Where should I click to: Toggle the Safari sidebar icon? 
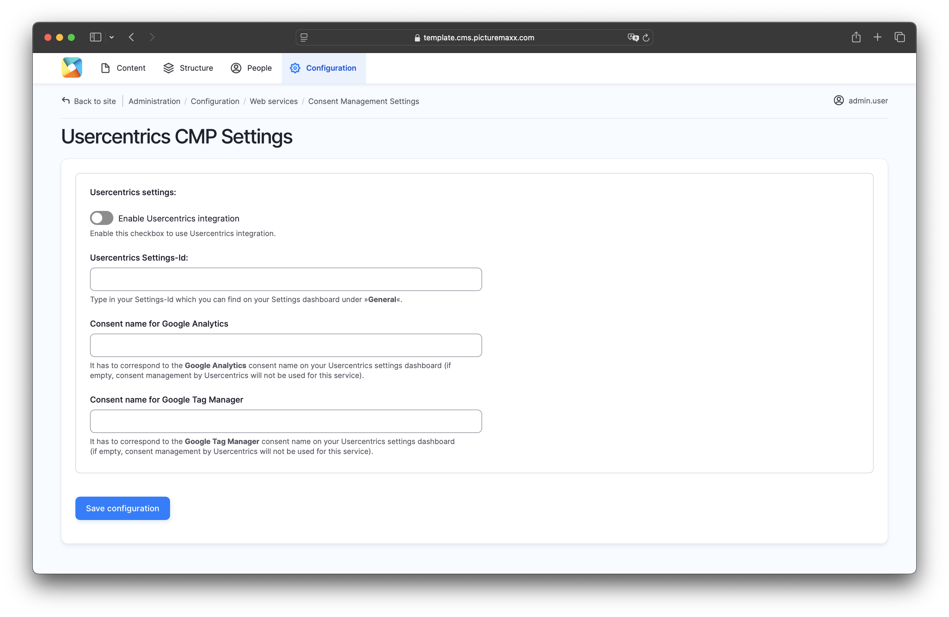coord(95,37)
